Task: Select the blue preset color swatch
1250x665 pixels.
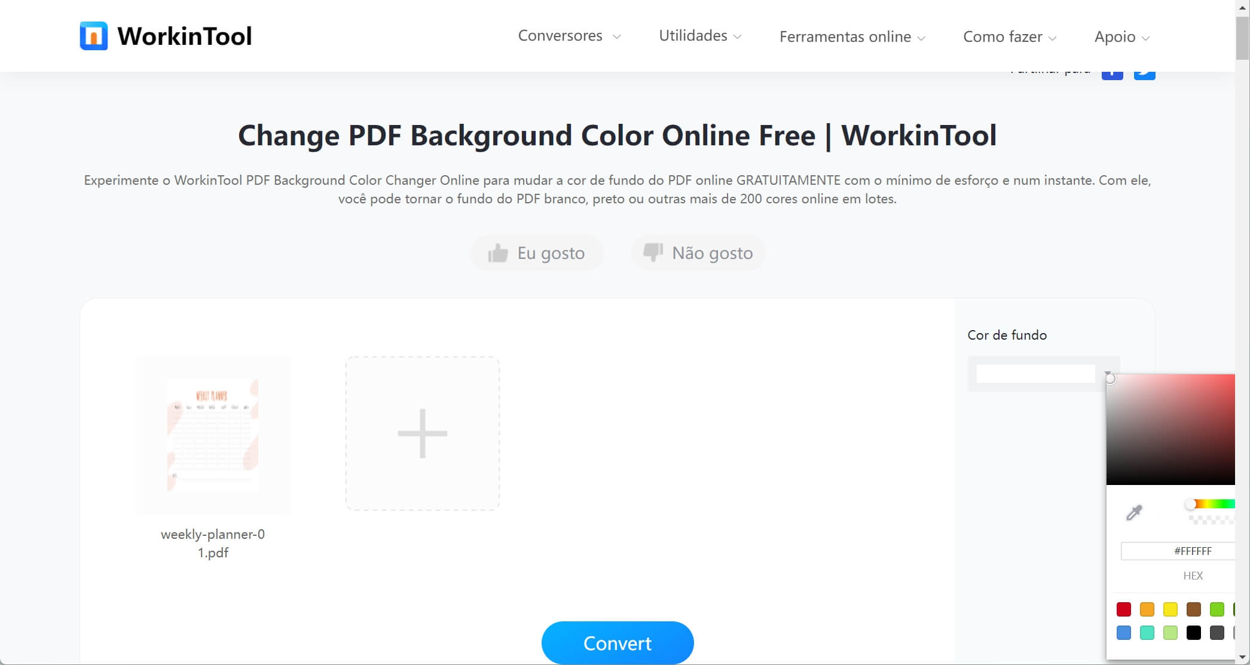Action: click(1124, 633)
